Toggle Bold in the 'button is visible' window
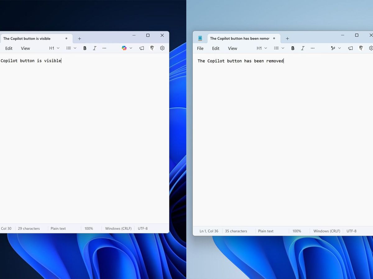 click(x=85, y=48)
